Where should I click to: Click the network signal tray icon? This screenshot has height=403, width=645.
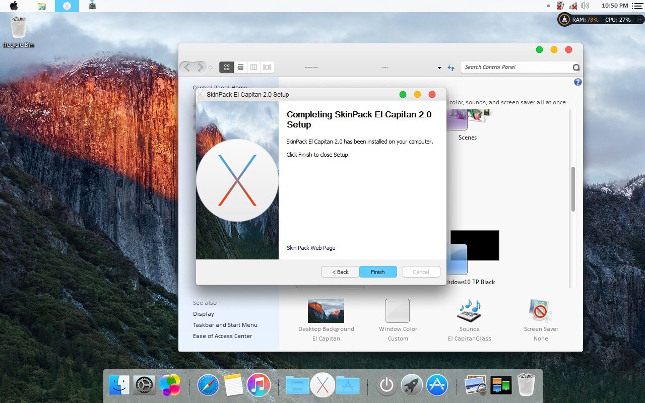[x=573, y=6]
